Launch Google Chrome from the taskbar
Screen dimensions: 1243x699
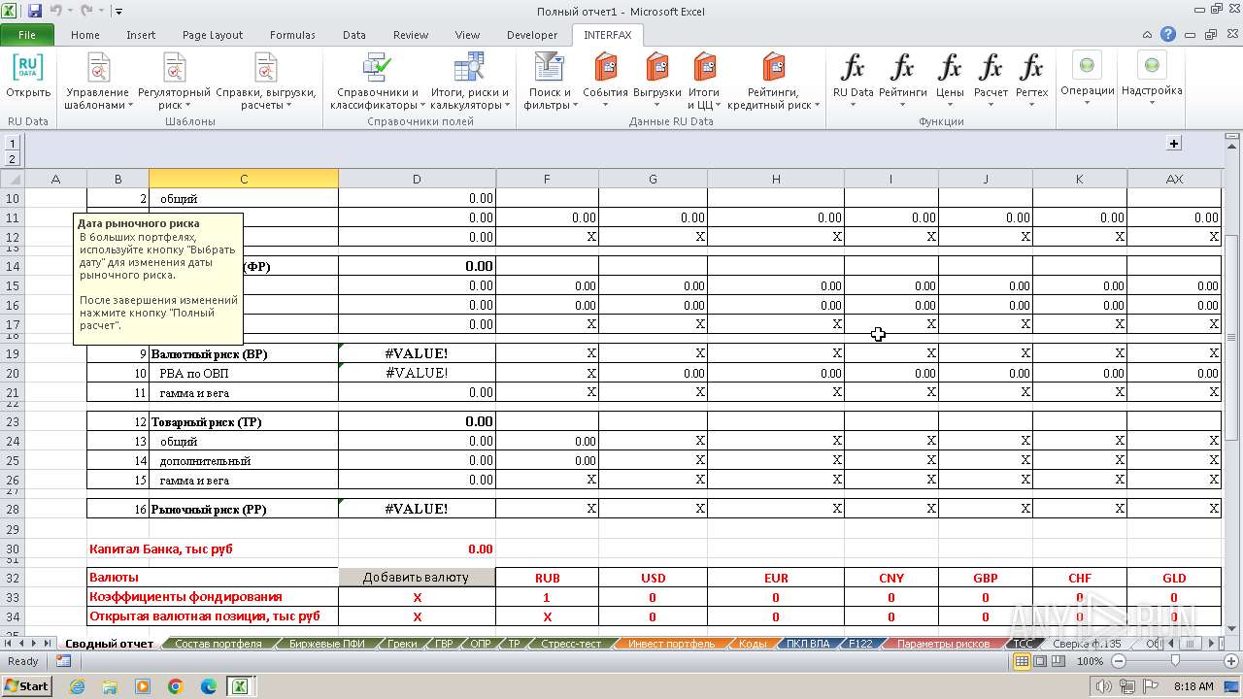[x=176, y=686]
